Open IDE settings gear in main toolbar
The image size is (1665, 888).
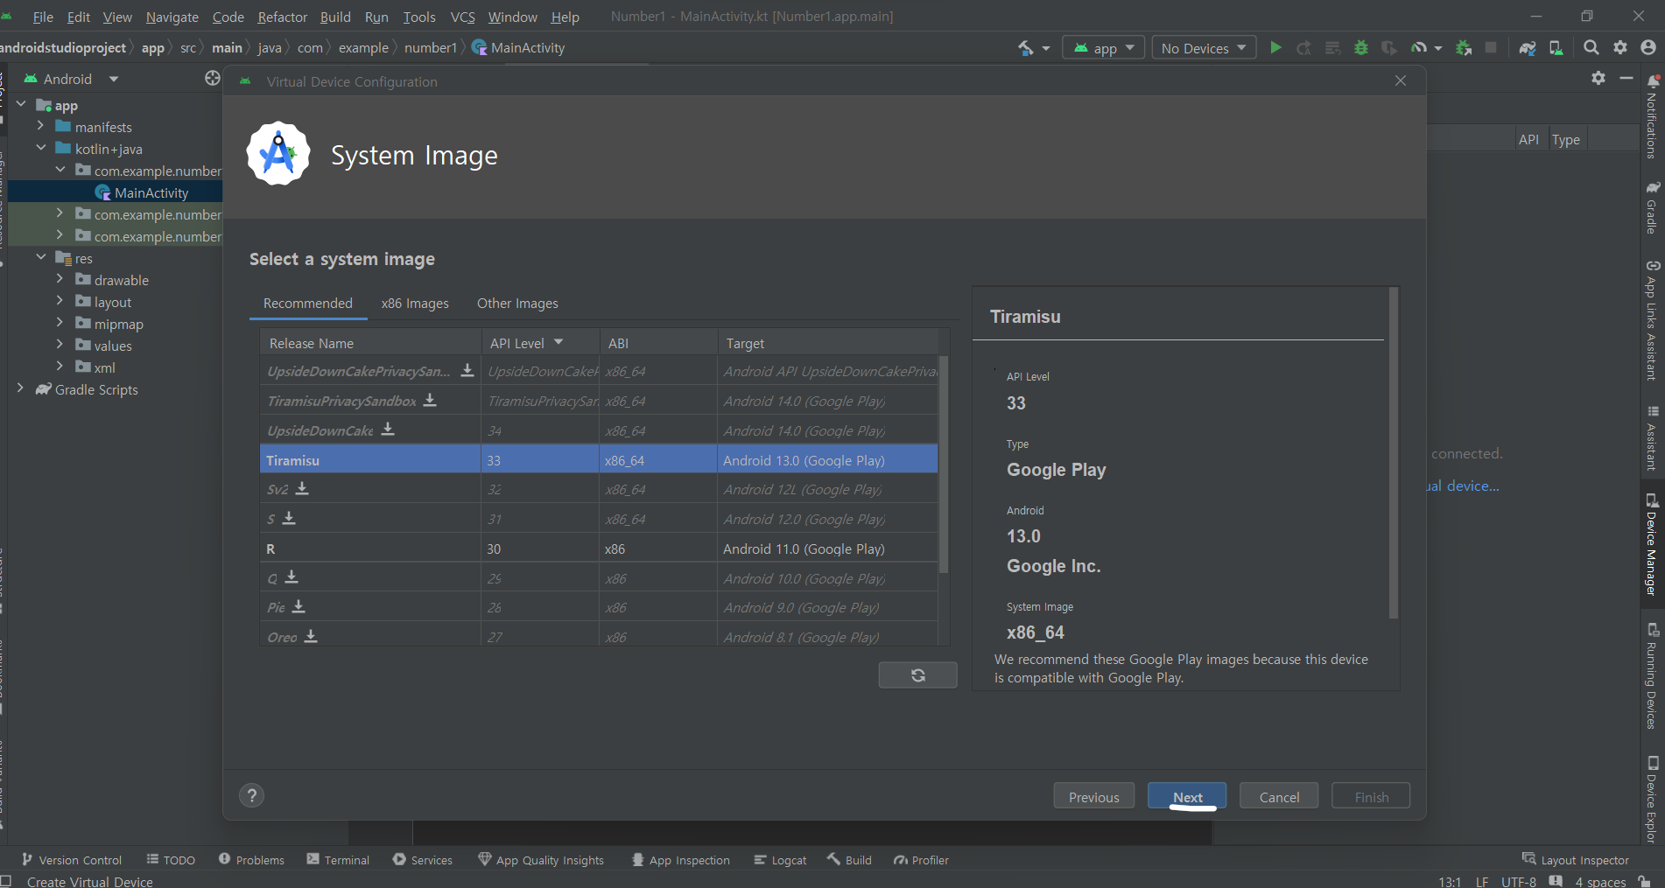click(x=1620, y=48)
